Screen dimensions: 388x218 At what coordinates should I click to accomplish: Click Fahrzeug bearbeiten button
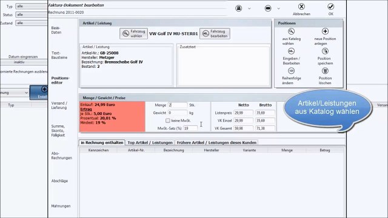(x=215, y=34)
